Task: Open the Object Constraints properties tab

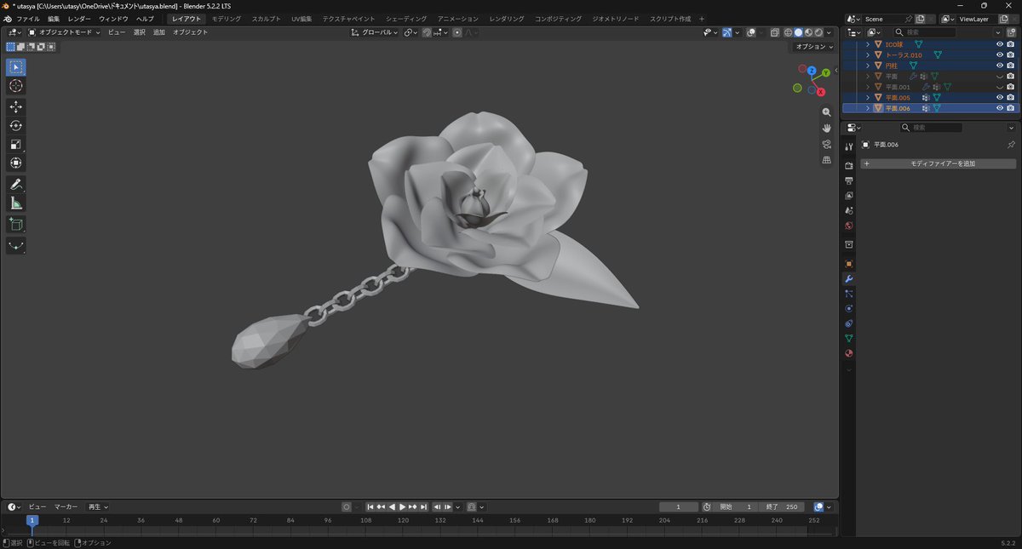Action: coord(849,323)
